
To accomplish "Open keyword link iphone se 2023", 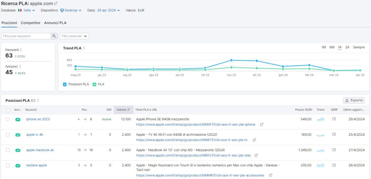I will click(x=38, y=119).
